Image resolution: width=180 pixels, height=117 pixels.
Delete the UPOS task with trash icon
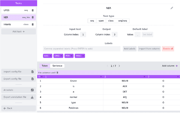33,10
